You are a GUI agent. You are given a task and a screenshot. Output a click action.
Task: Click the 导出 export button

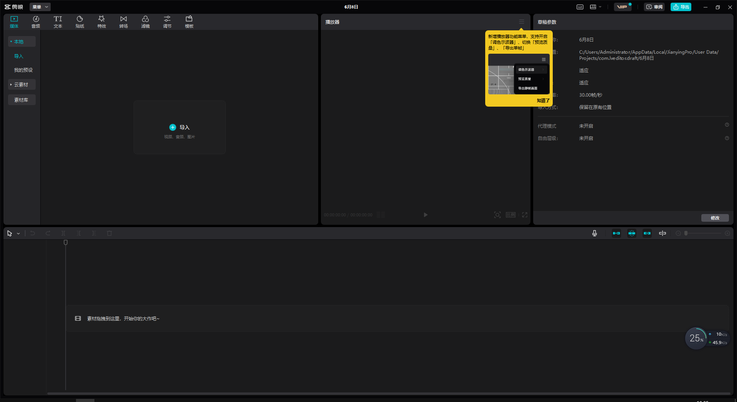tap(681, 7)
